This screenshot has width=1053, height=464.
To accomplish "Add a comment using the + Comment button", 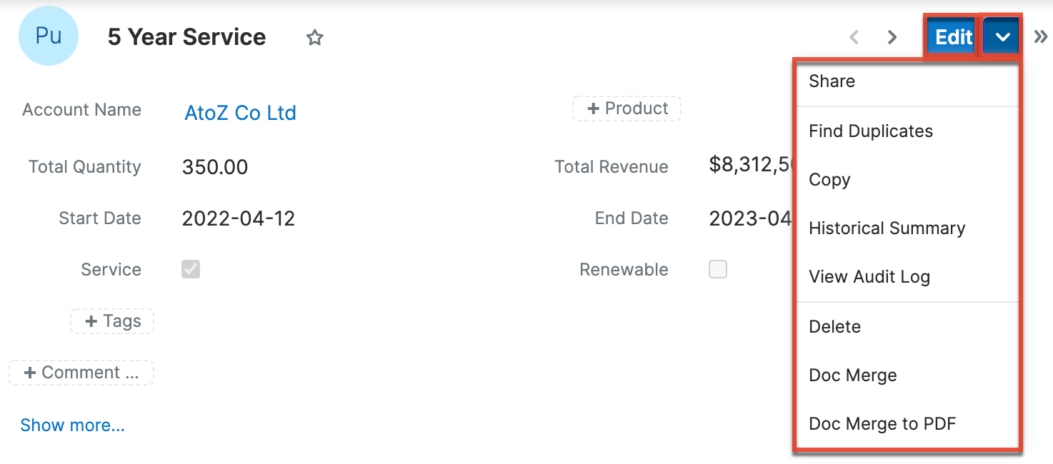I will pos(81,373).
